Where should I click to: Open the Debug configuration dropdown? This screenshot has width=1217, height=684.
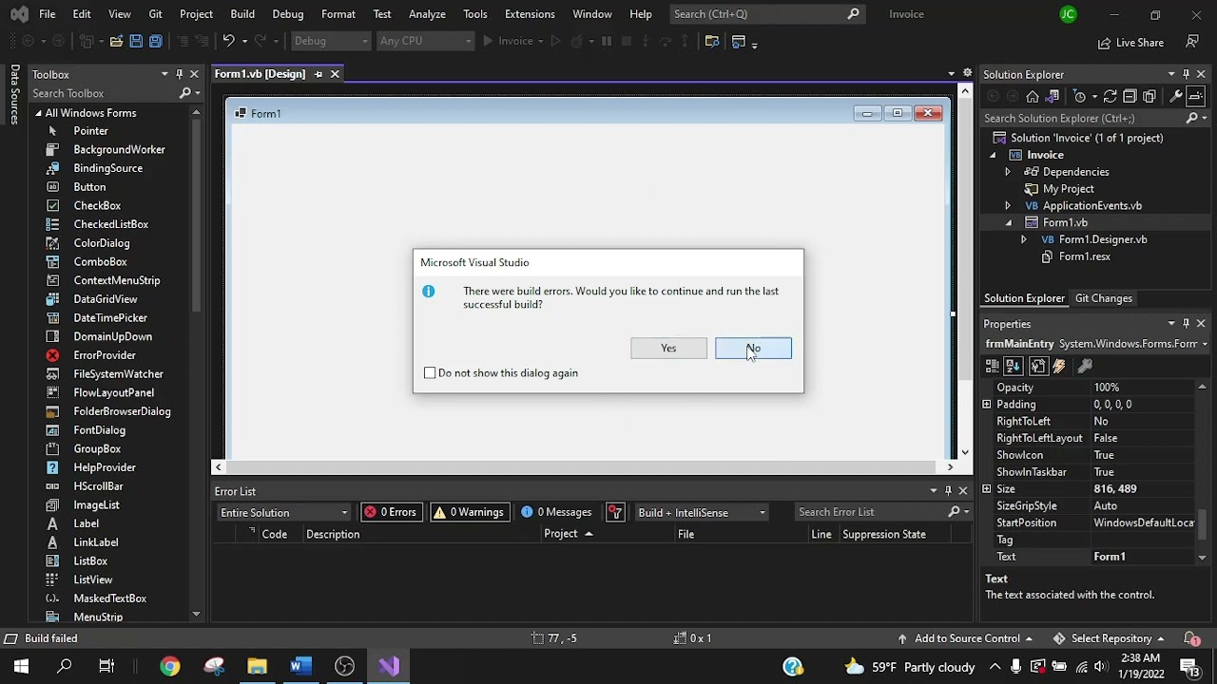pyautogui.click(x=330, y=42)
